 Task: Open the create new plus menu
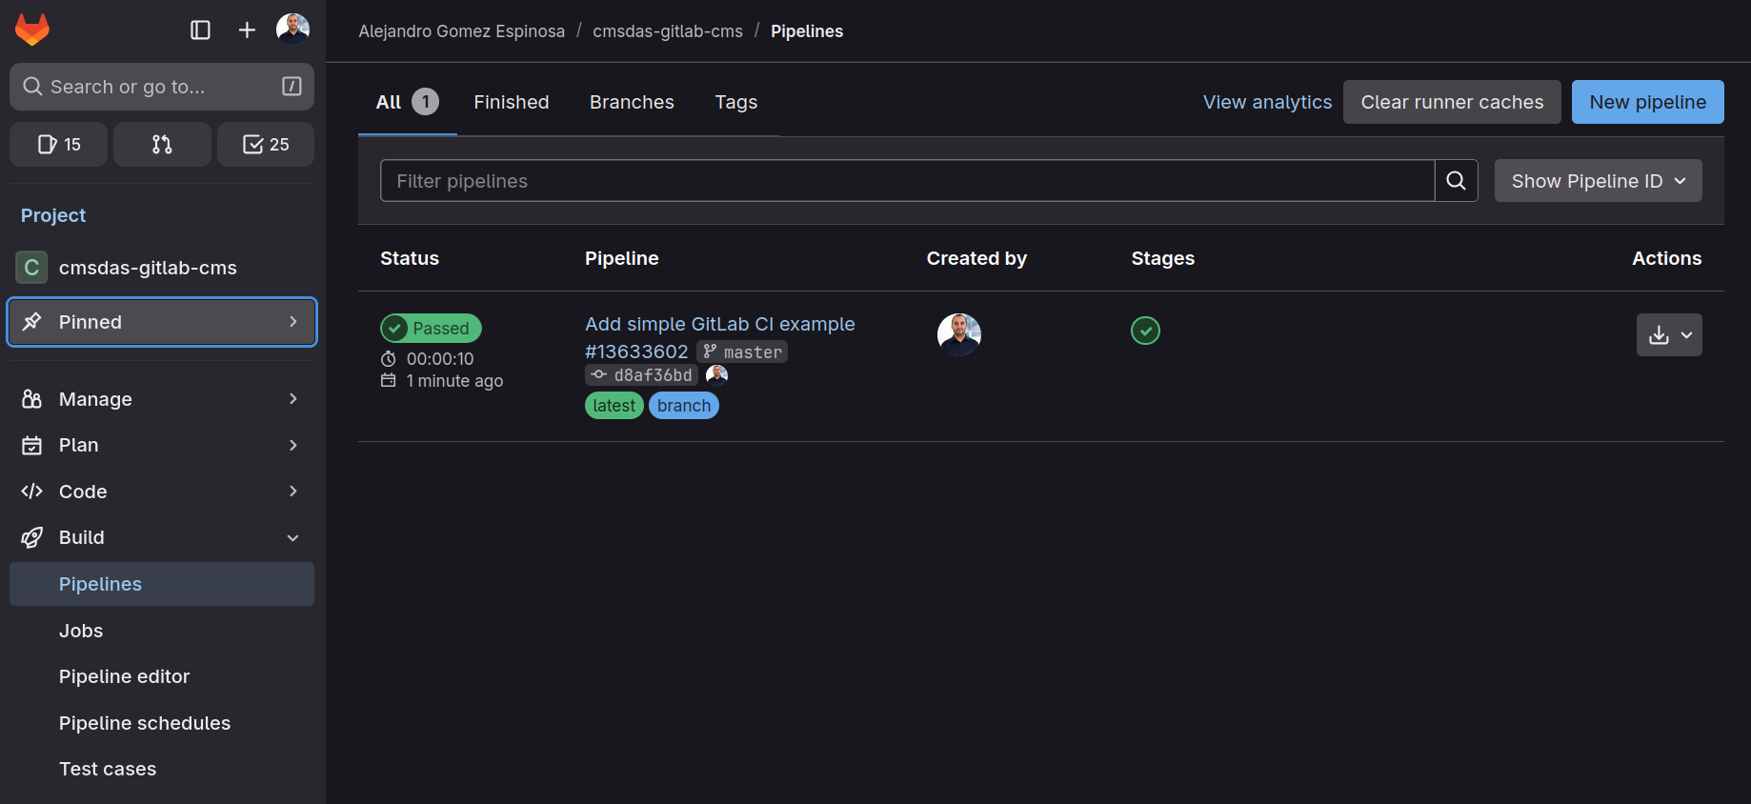(x=247, y=30)
